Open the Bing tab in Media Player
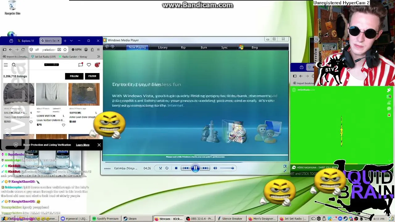 click(255, 47)
